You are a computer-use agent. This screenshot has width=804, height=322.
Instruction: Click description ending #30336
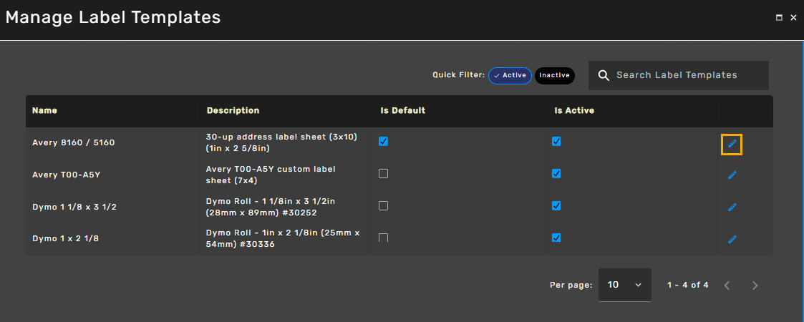click(283, 238)
